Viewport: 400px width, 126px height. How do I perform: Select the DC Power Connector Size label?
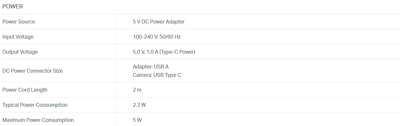(x=33, y=71)
